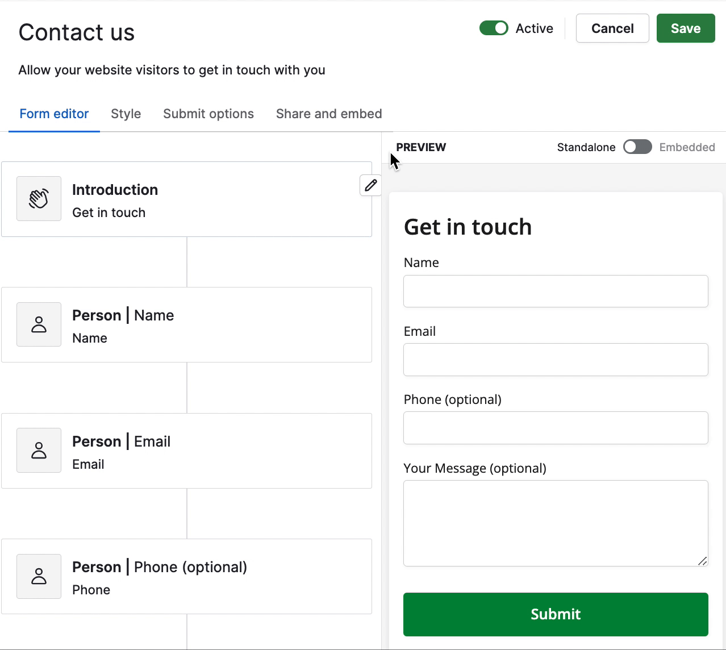Open the Share and embed tab
726x650 pixels.
pos(328,114)
